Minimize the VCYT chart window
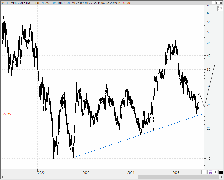 tap(214, 3)
